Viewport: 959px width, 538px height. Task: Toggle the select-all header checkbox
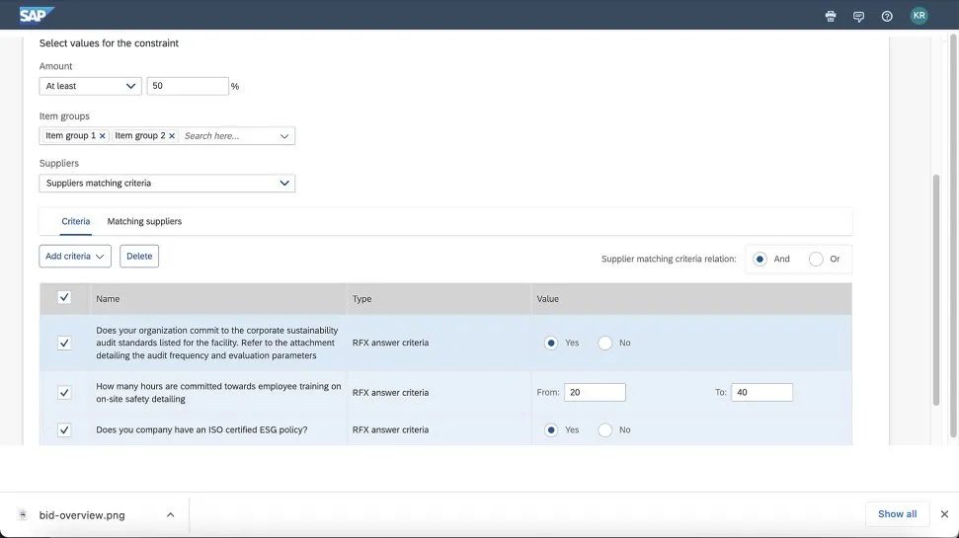point(64,297)
